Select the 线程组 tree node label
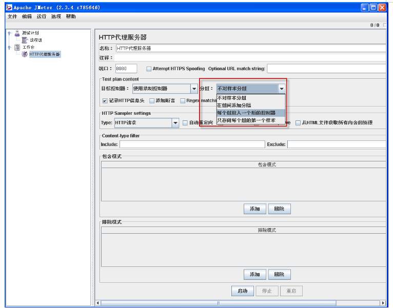 [x=36, y=40]
